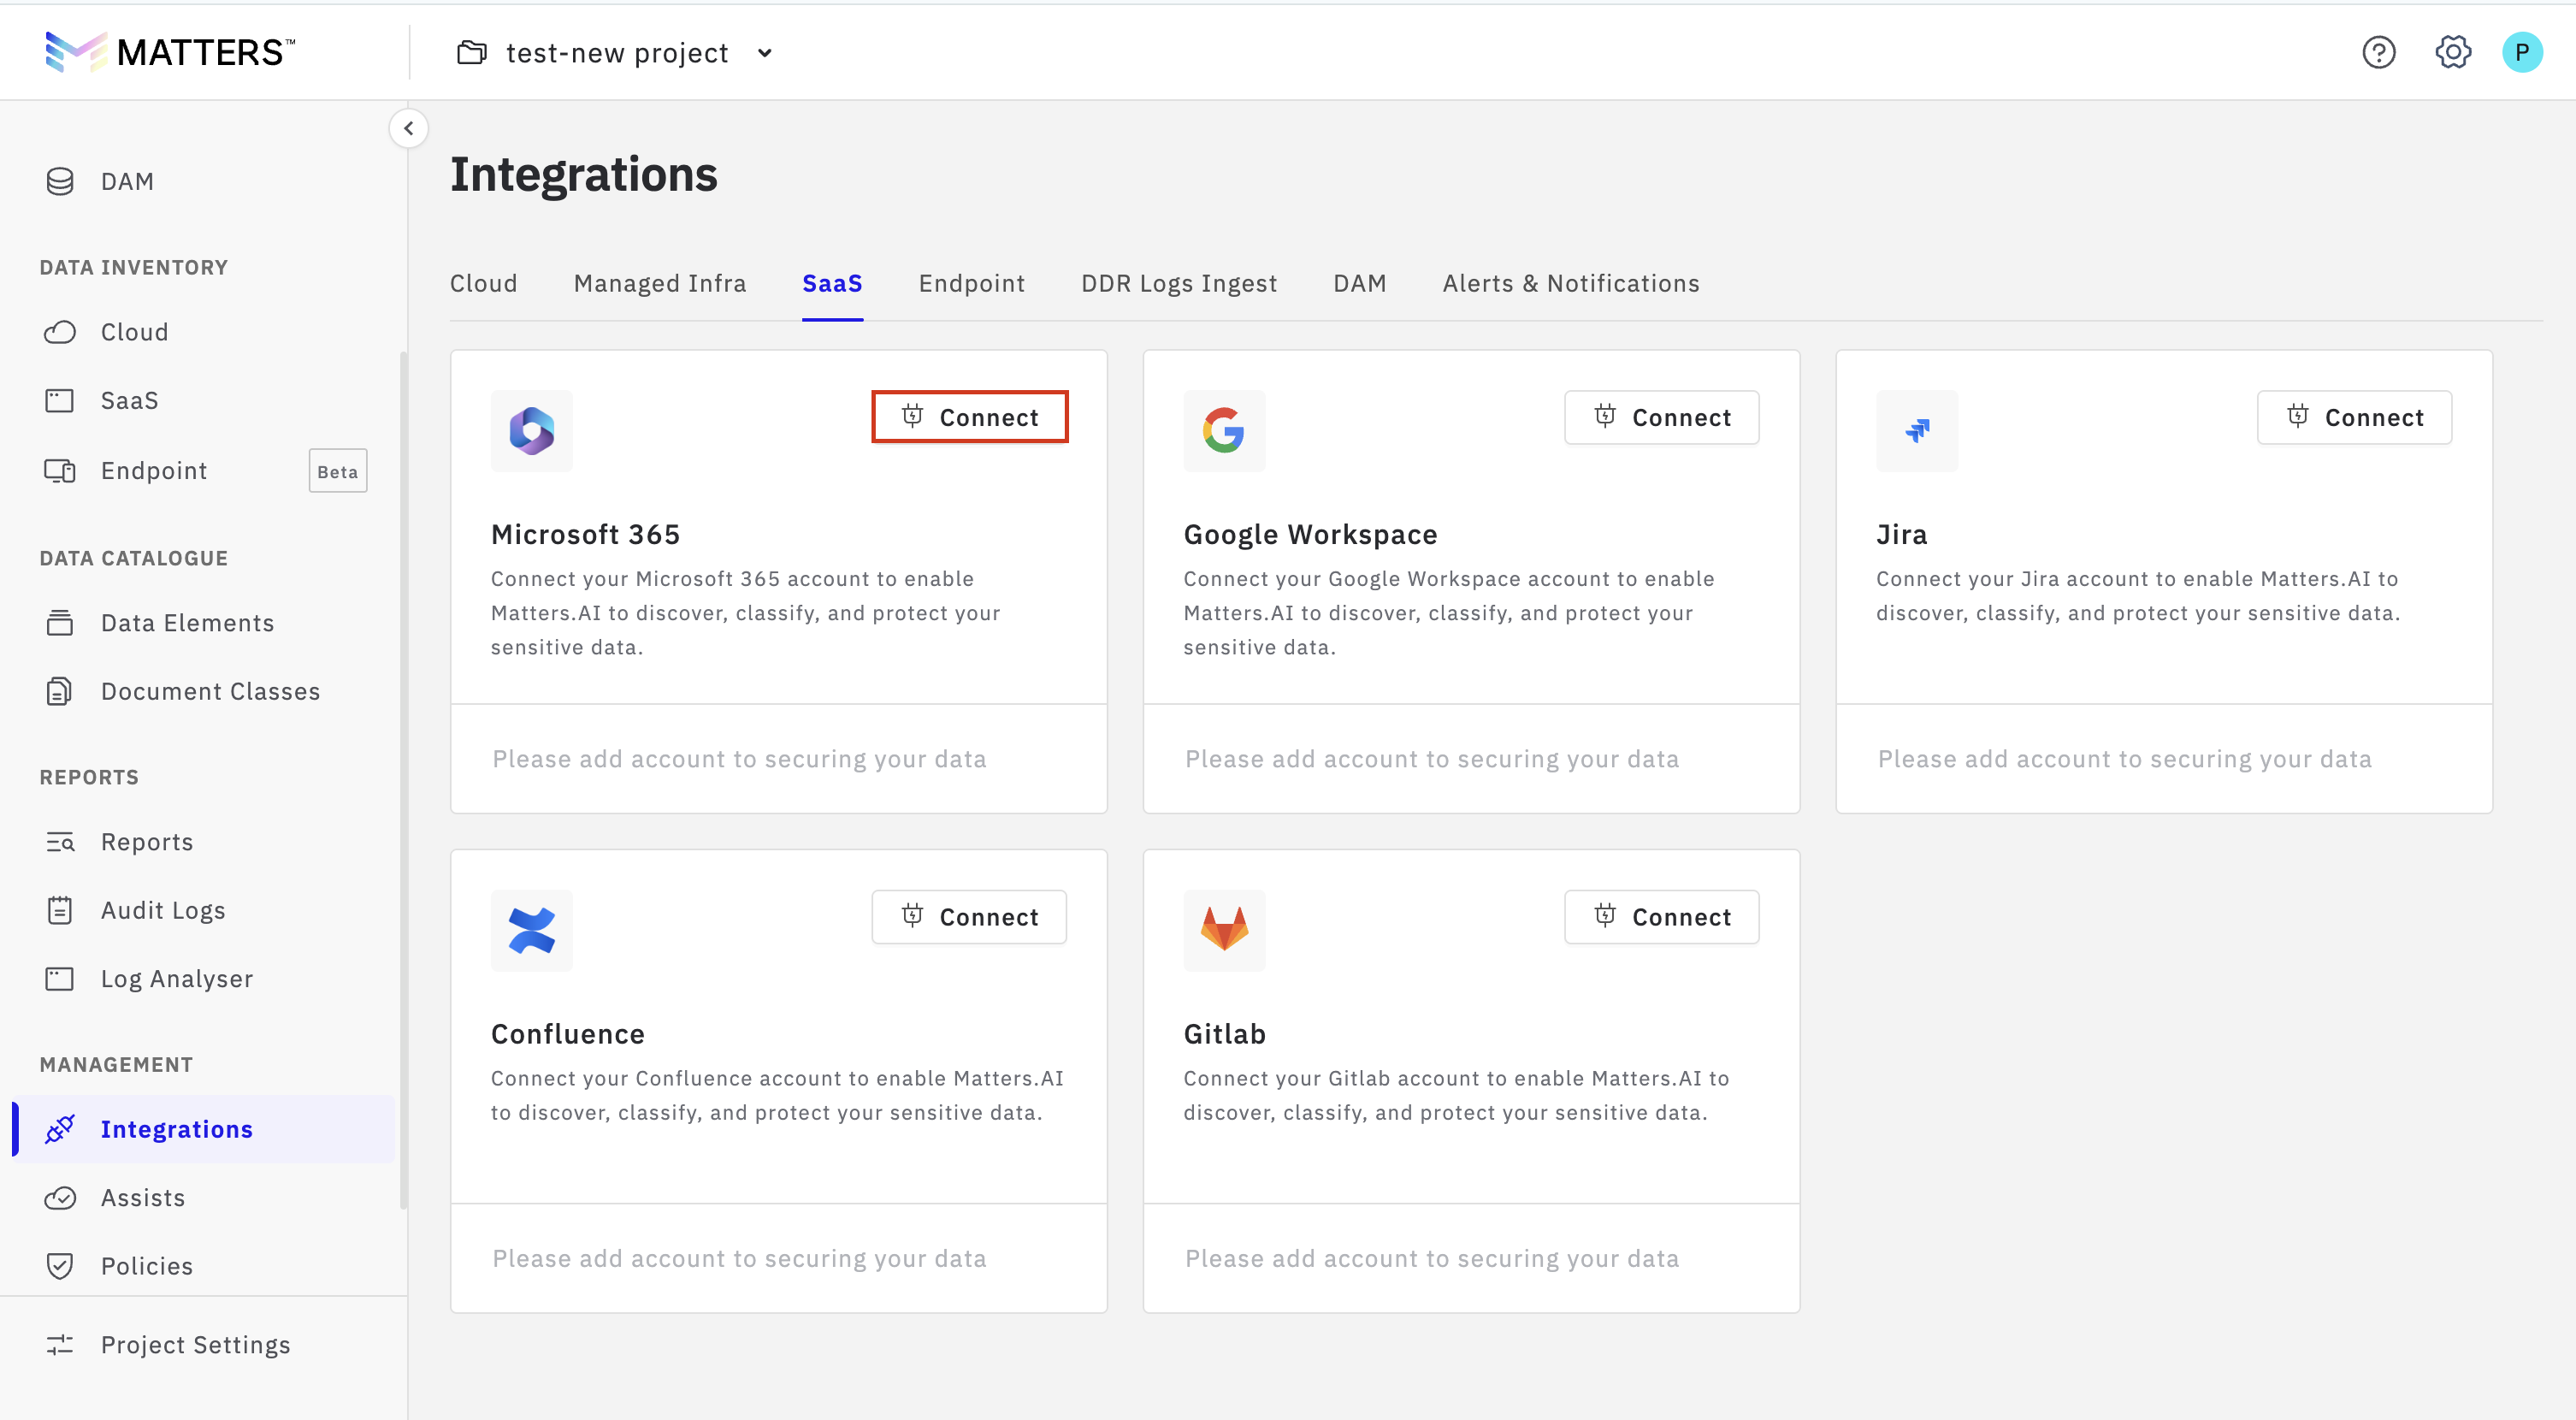Connect the Jira account
The height and width of the screenshot is (1420, 2576).
tap(2355, 417)
